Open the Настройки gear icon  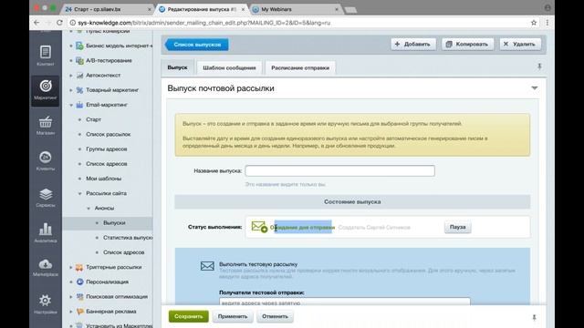[x=46, y=301]
